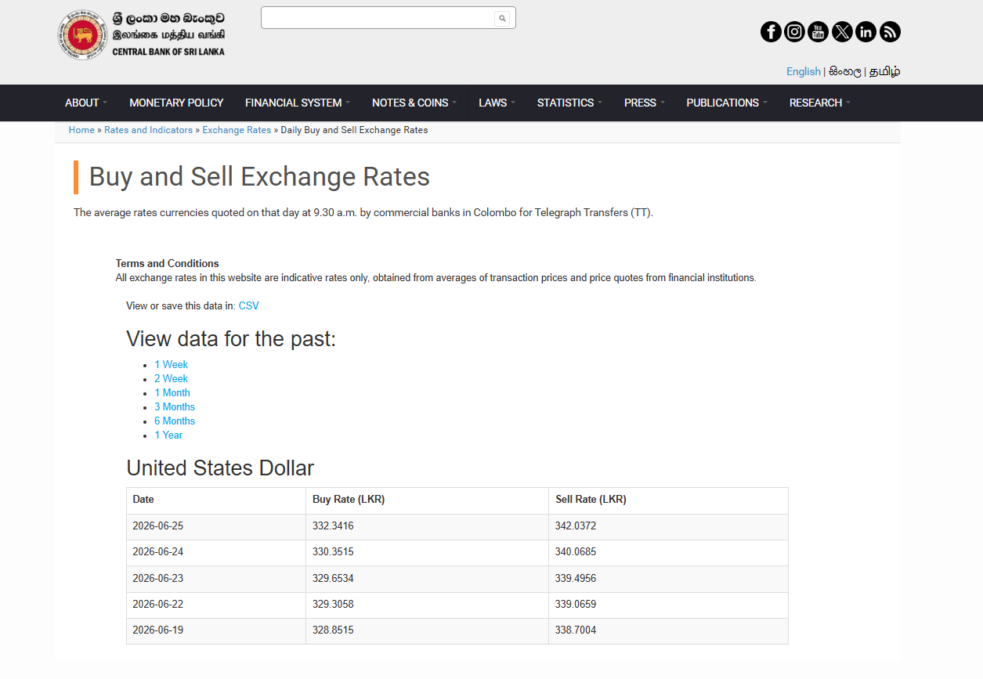Open the RSS feed icon

pos(890,31)
